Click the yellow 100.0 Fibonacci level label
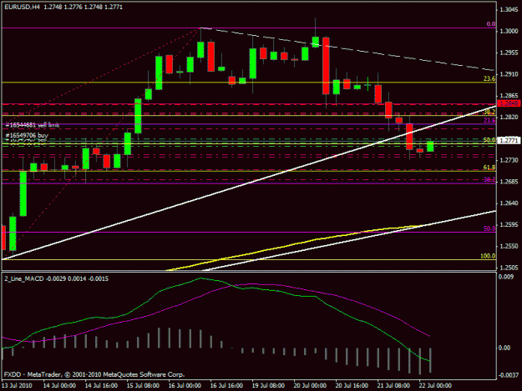 click(488, 256)
